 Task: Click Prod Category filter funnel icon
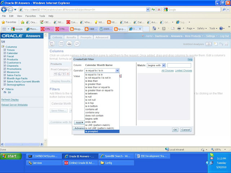(x=64, y=74)
